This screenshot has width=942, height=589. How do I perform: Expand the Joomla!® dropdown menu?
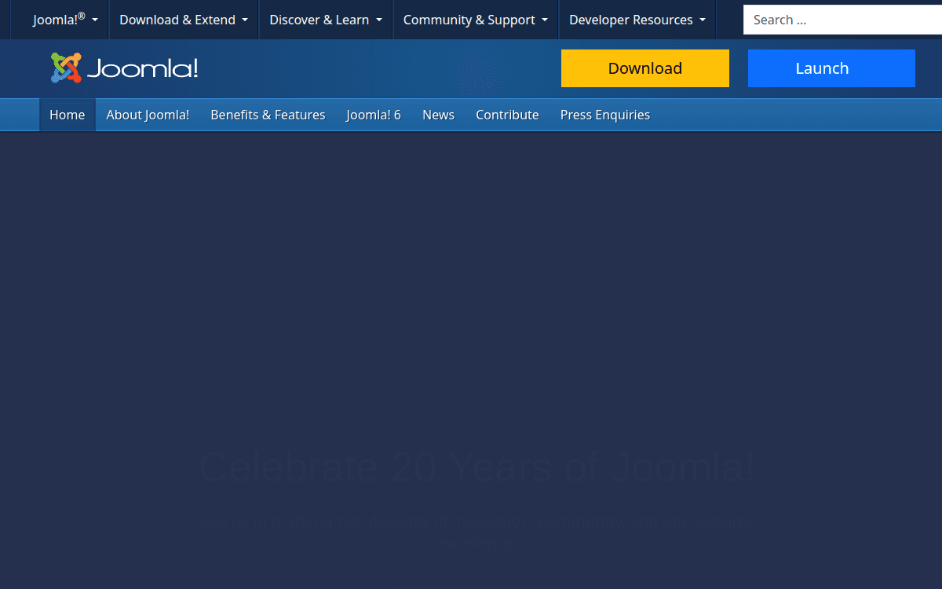click(x=58, y=20)
